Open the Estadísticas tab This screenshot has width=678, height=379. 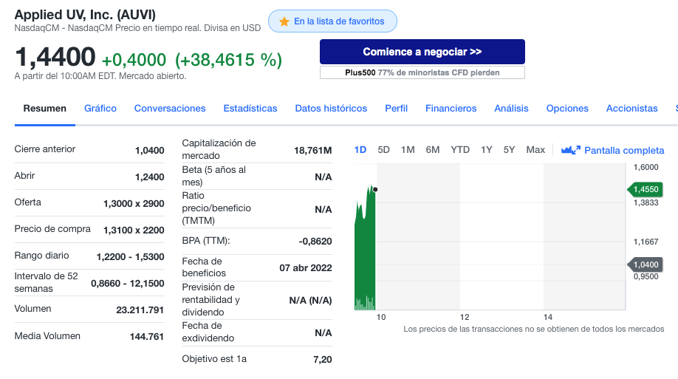250,109
